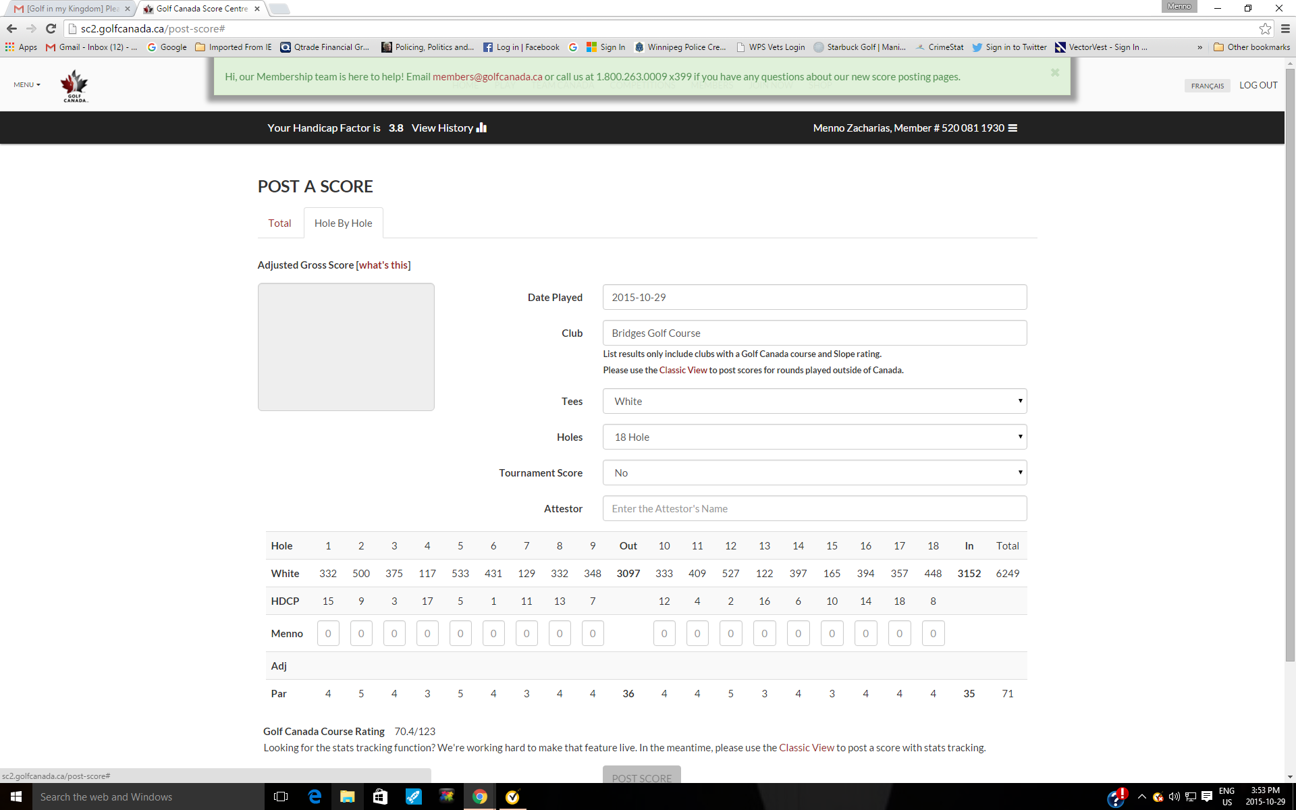Viewport: 1296px width, 810px height.
Task: Click the what's this link
Action: pos(383,265)
